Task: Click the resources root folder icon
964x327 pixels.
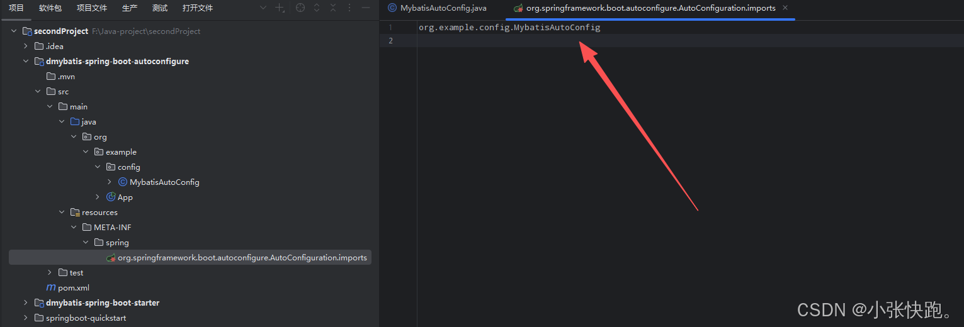Action: [x=74, y=212]
